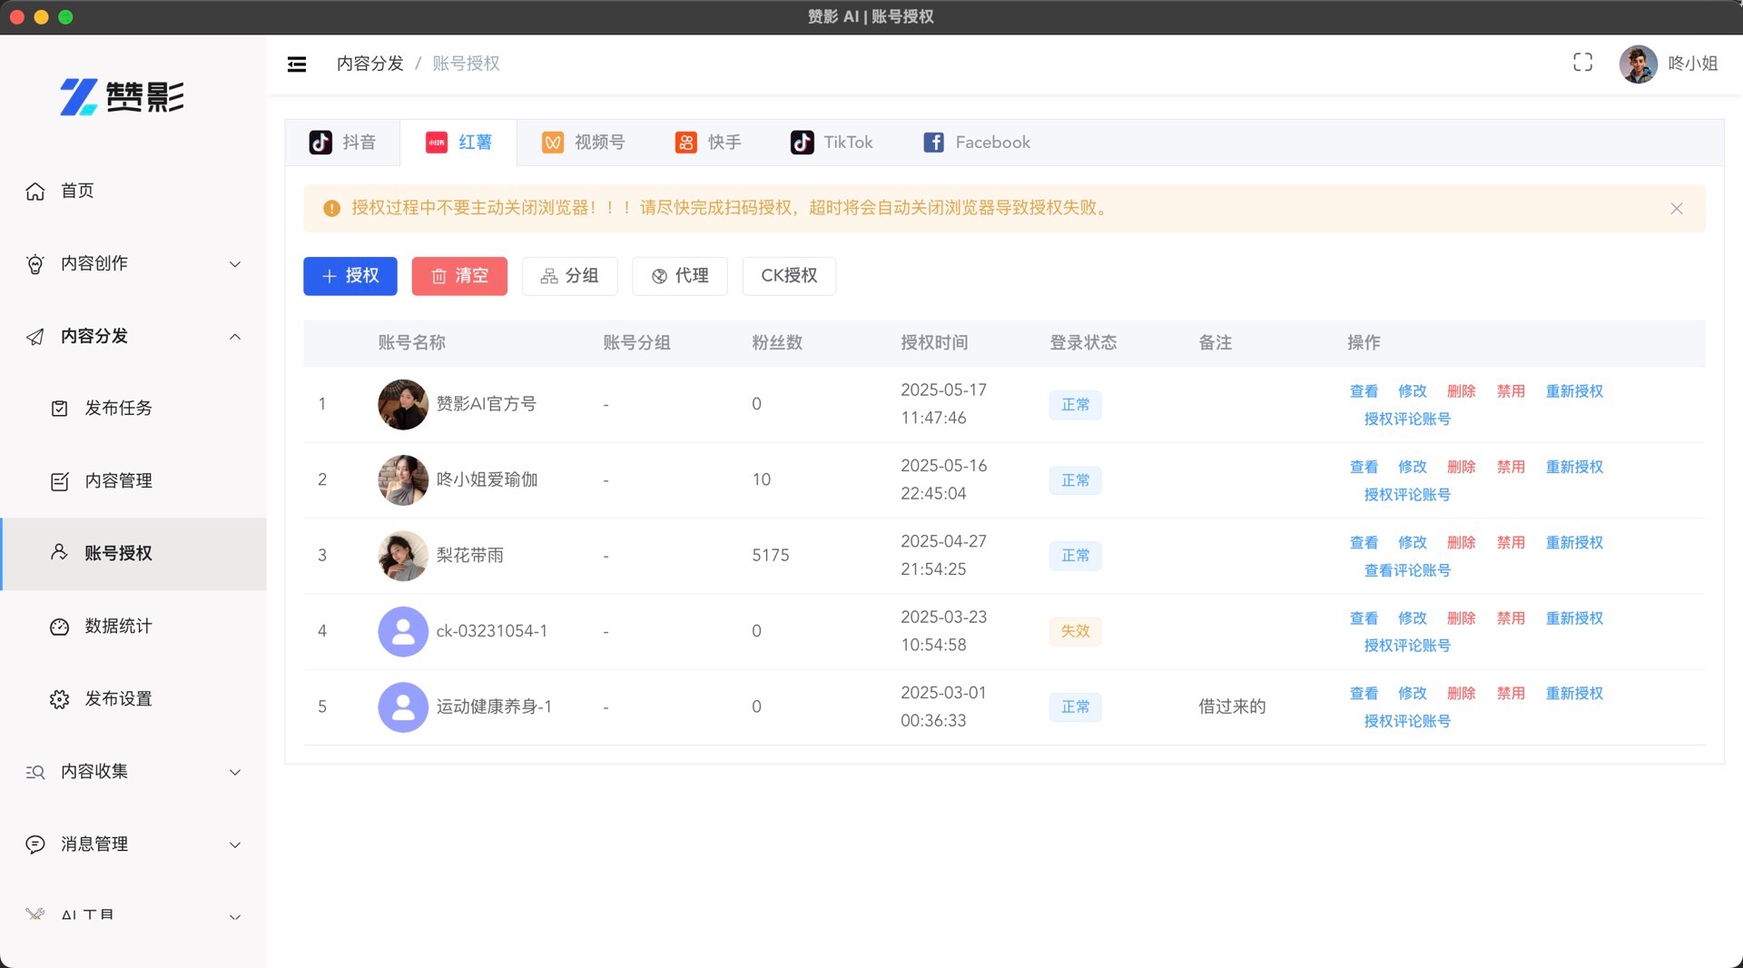Expand the 消息管理 menu
1743x968 pixels.
[133, 845]
